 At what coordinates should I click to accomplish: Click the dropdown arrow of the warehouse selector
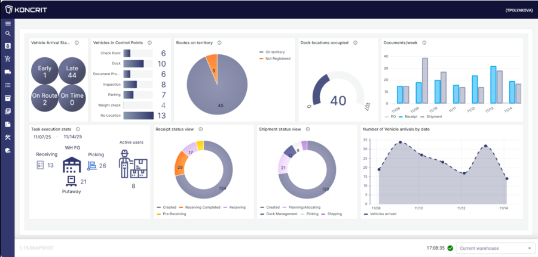[529, 248]
